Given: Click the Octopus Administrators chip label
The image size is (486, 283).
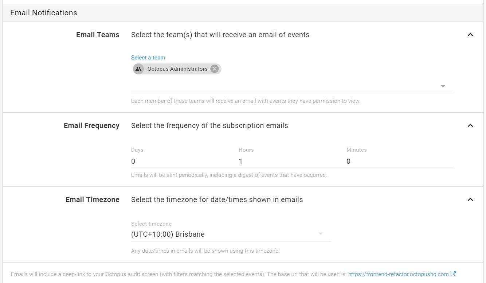Looking at the screenshot, I should point(177,69).
